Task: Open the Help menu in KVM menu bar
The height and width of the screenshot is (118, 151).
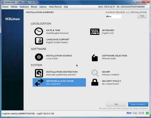Action: [66, 7]
